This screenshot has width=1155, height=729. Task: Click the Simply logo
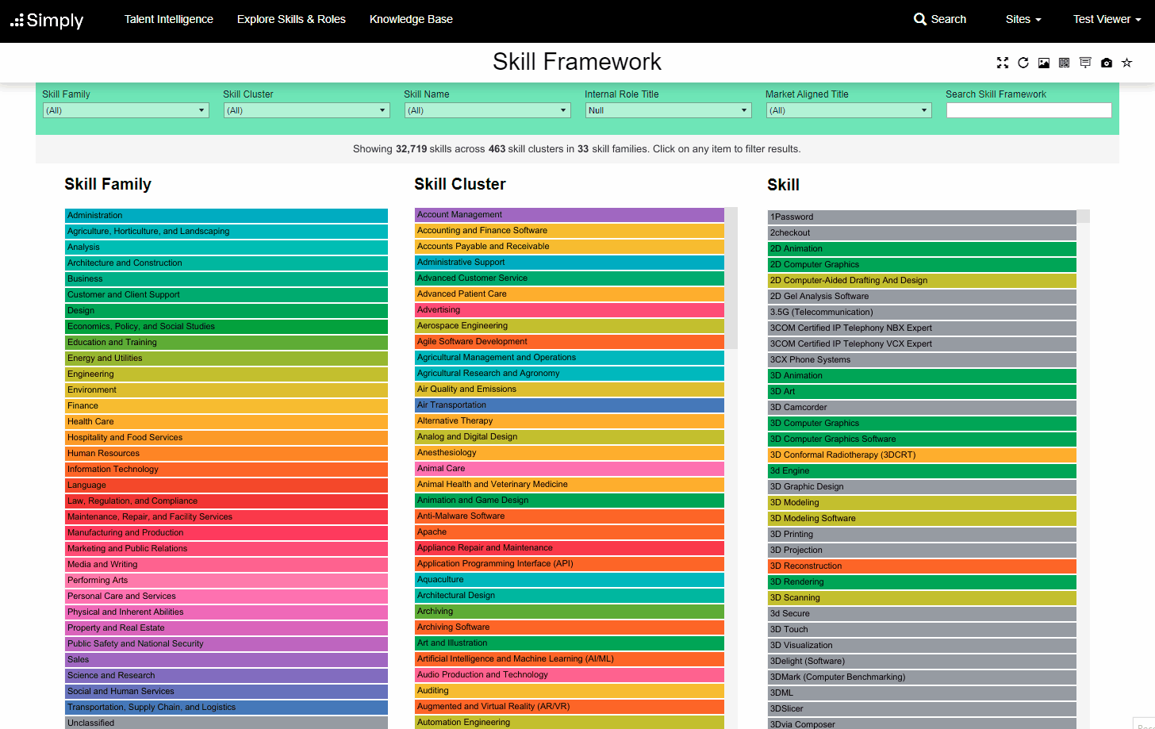point(47,20)
